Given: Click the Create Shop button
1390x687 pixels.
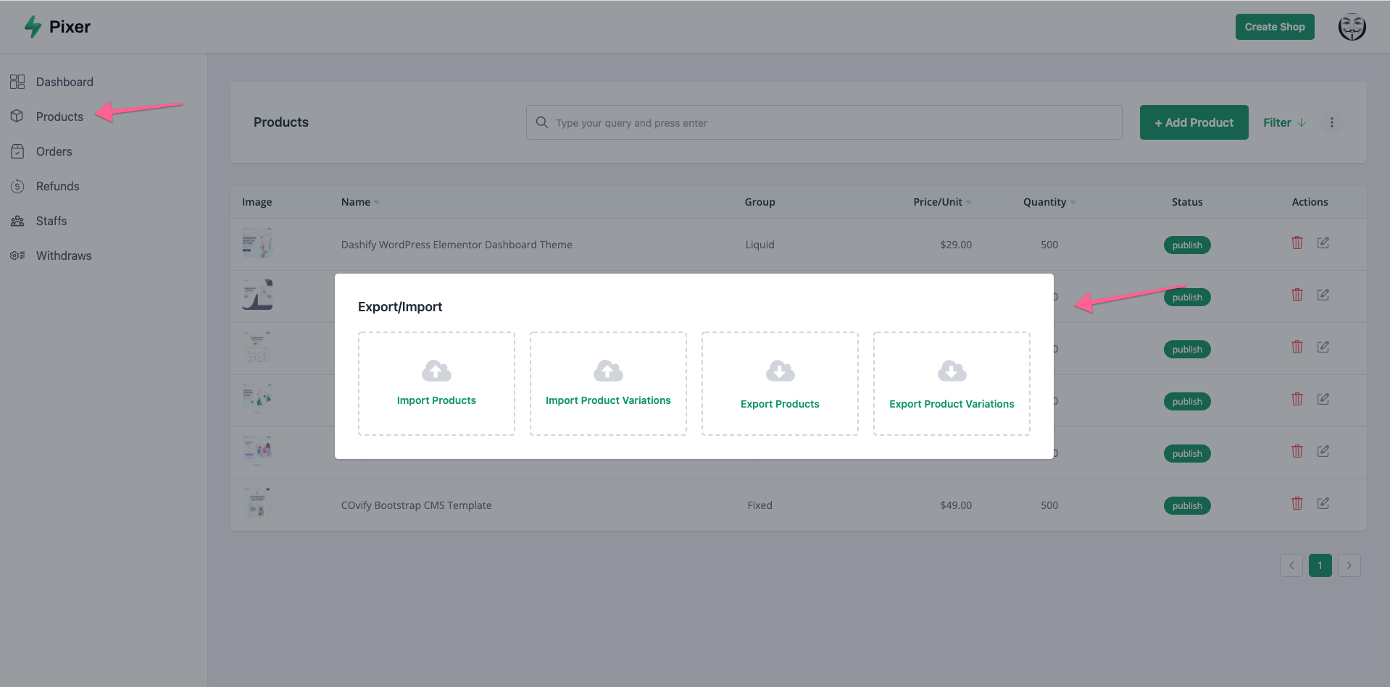Looking at the screenshot, I should pyautogui.click(x=1275, y=27).
